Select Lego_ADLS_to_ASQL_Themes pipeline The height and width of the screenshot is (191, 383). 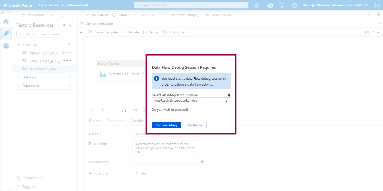click(x=50, y=53)
